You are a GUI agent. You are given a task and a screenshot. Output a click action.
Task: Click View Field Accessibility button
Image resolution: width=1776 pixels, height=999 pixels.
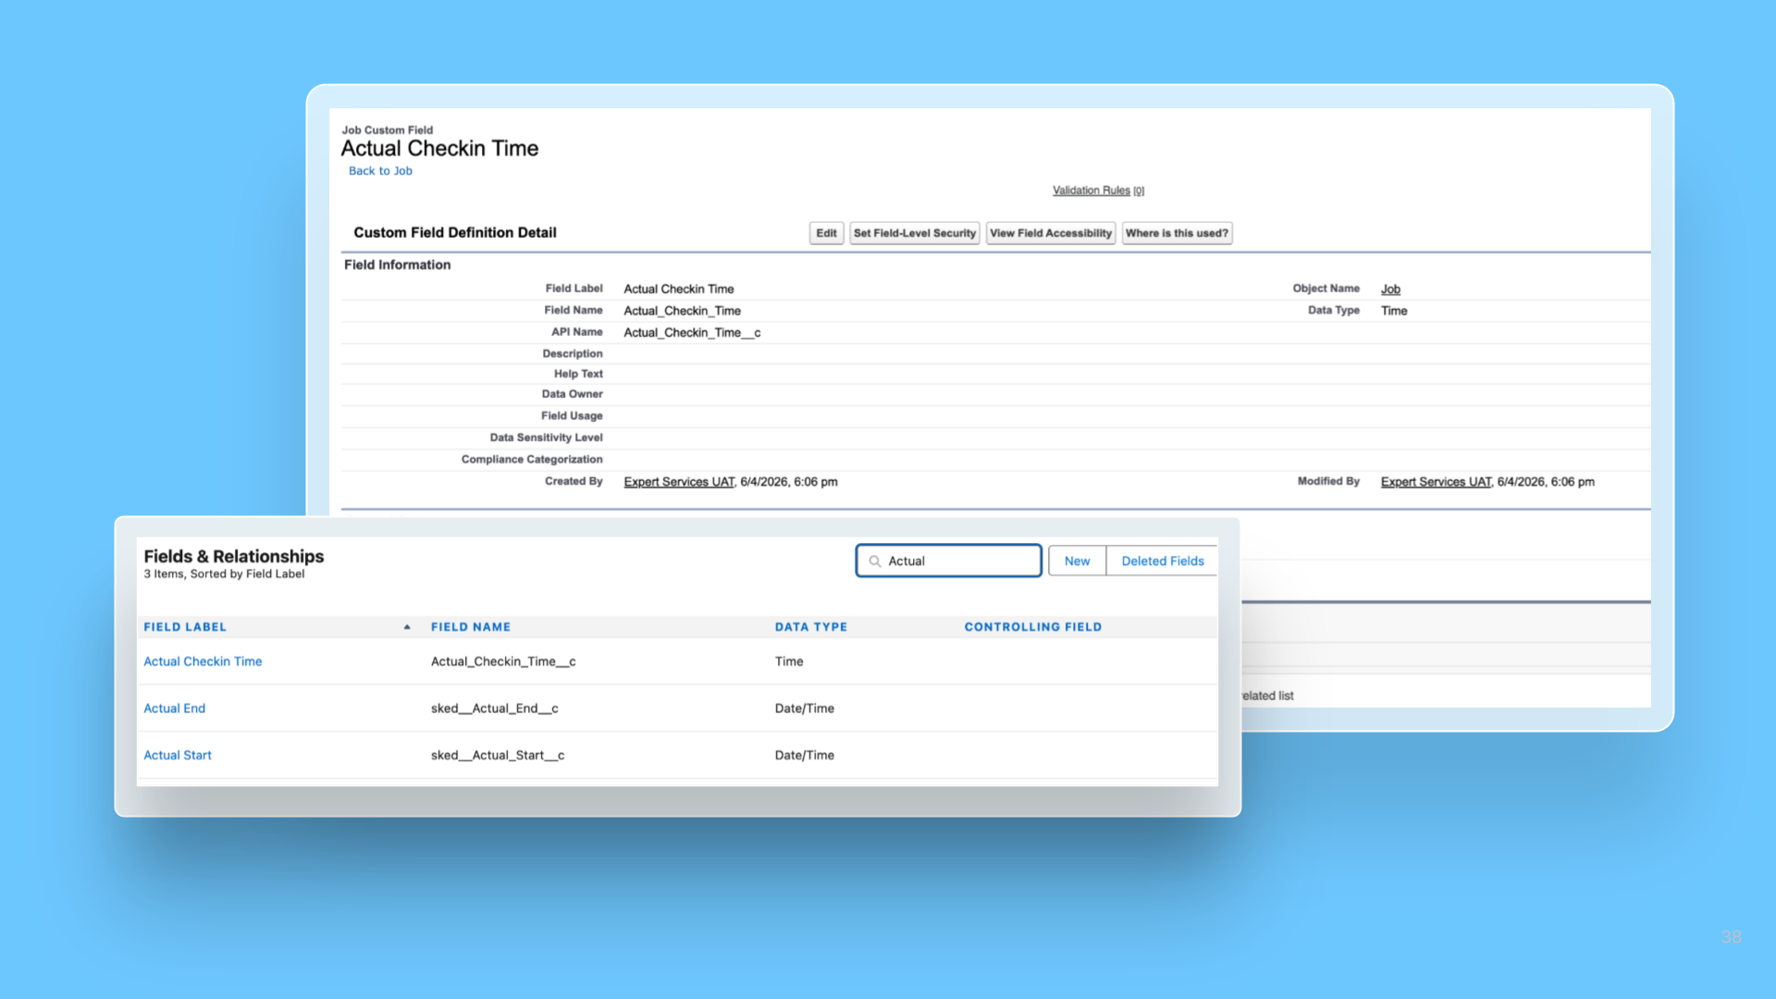tap(1050, 233)
